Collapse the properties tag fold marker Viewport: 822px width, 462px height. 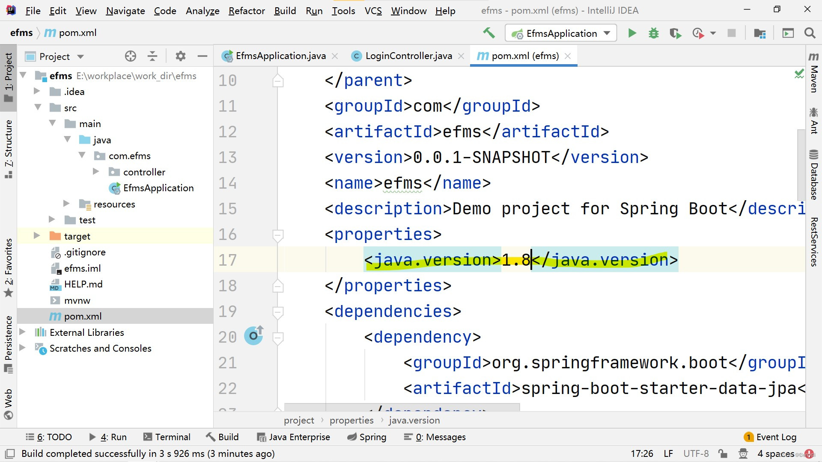278,234
